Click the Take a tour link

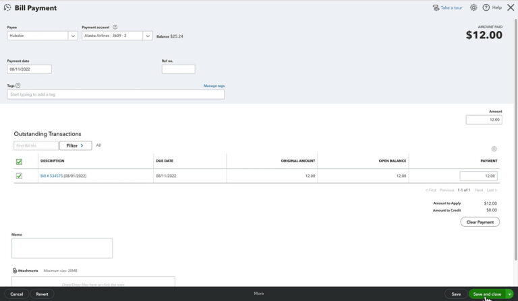pyautogui.click(x=451, y=7)
